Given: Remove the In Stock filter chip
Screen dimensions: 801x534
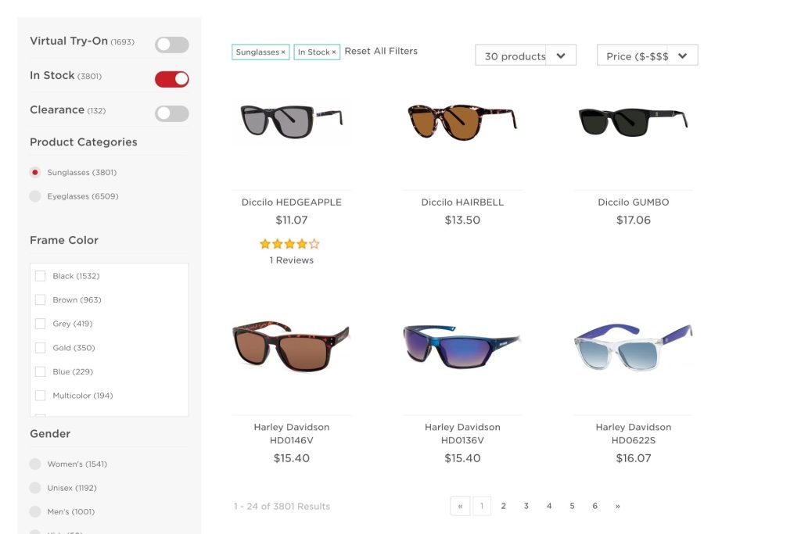Looking at the screenshot, I should coord(332,51).
